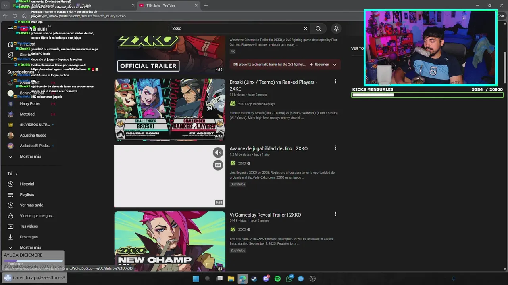508x285 pixels.
Task: Reload the page in the browser
Action: pyautogui.click(x=15, y=16)
